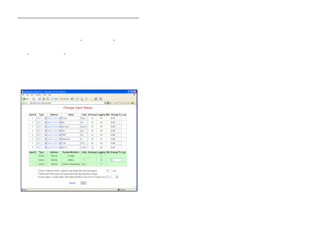Click the Edit page toolbar icon

click(x=87, y=99)
